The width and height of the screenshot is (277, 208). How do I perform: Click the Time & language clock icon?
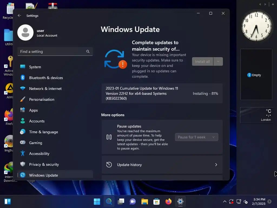pyautogui.click(x=23, y=132)
